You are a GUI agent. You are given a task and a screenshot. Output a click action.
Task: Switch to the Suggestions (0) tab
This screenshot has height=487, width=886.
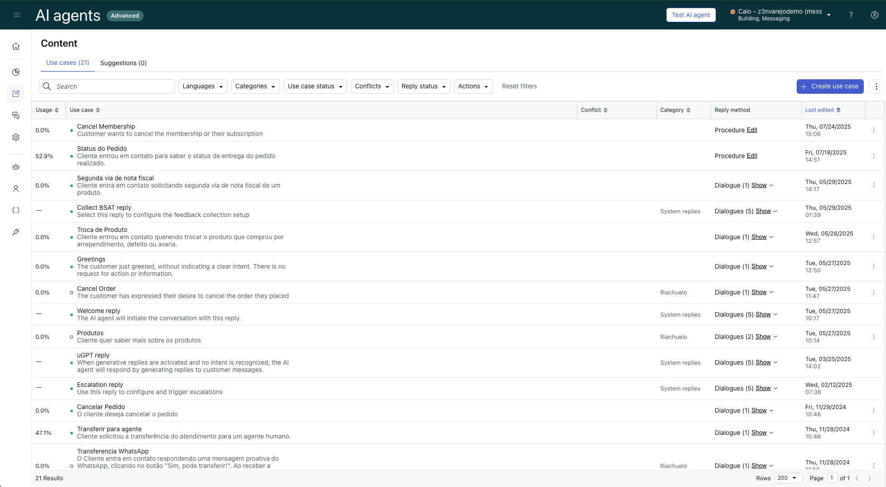(x=123, y=63)
